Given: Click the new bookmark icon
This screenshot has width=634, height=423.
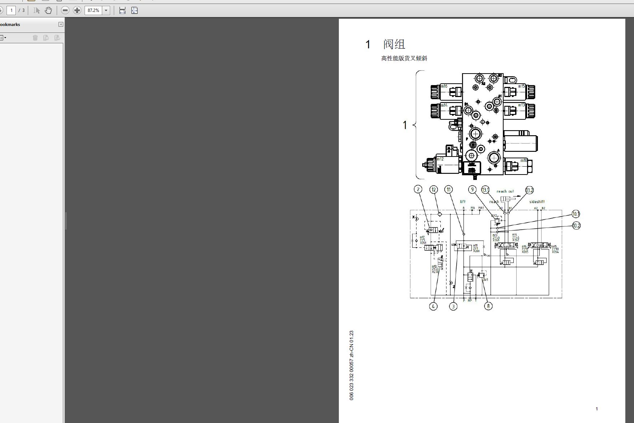Looking at the screenshot, I should click(46, 38).
